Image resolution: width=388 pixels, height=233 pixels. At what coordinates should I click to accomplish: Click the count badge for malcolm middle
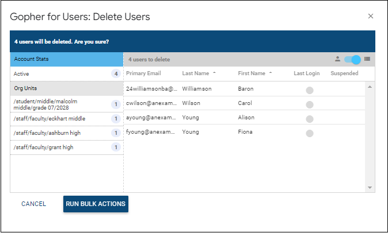116,104
